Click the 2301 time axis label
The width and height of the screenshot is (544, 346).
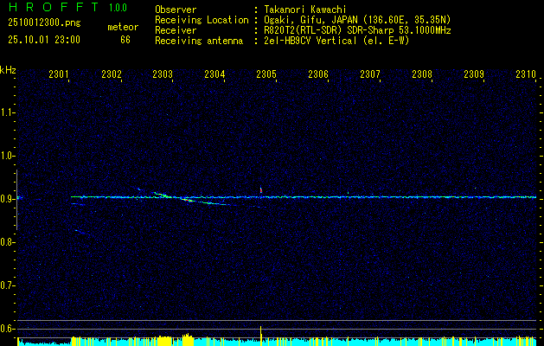click(59, 74)
